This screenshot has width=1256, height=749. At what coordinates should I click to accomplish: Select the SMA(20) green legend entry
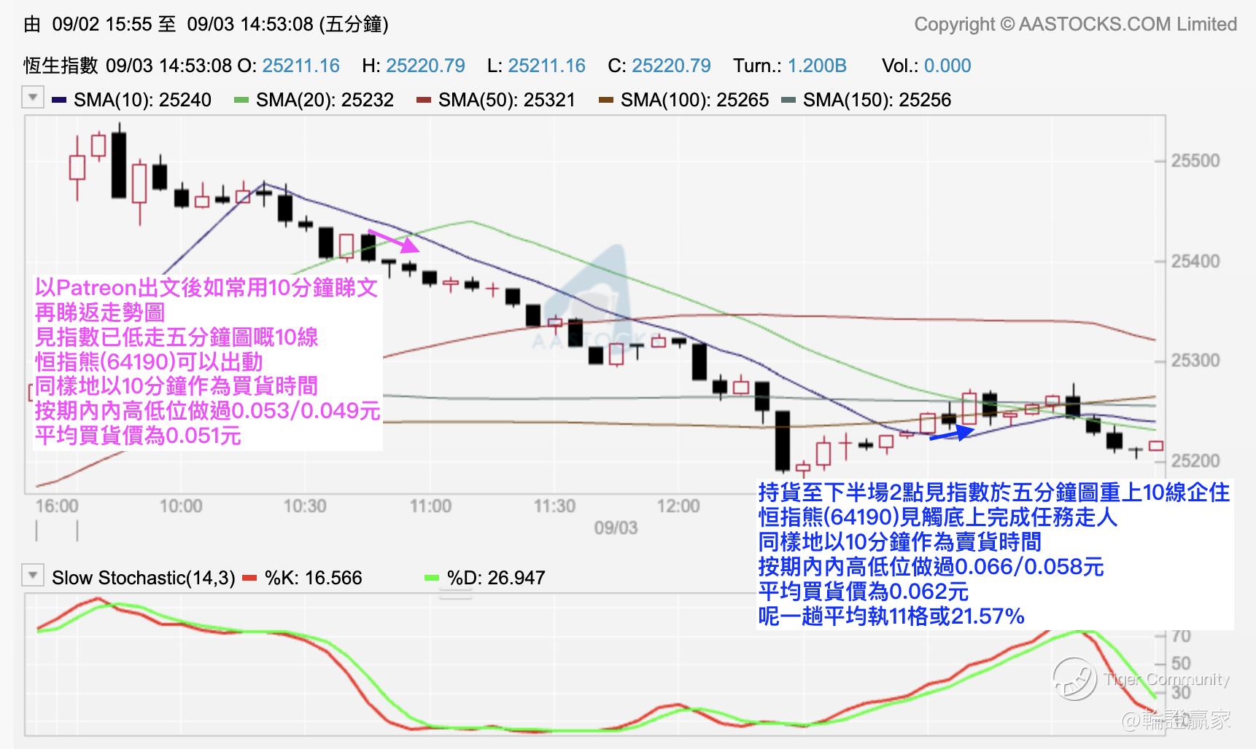[314, 100]
